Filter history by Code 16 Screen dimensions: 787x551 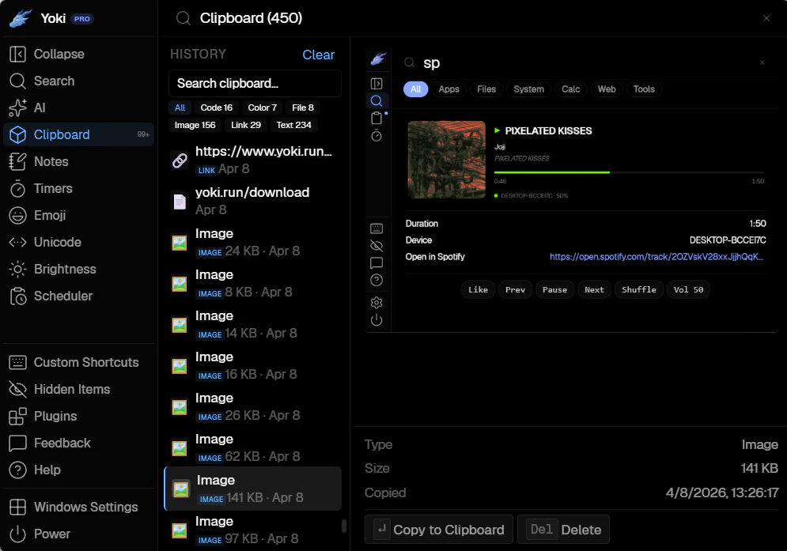[x=216, y=108]
